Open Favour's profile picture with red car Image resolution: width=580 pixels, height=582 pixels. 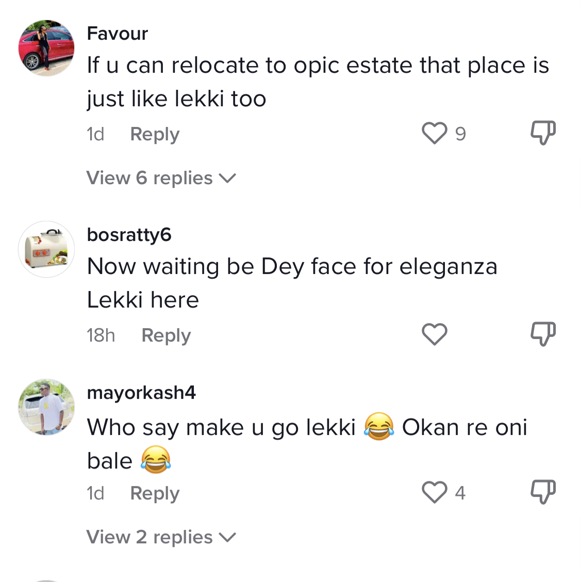(46, 48)
